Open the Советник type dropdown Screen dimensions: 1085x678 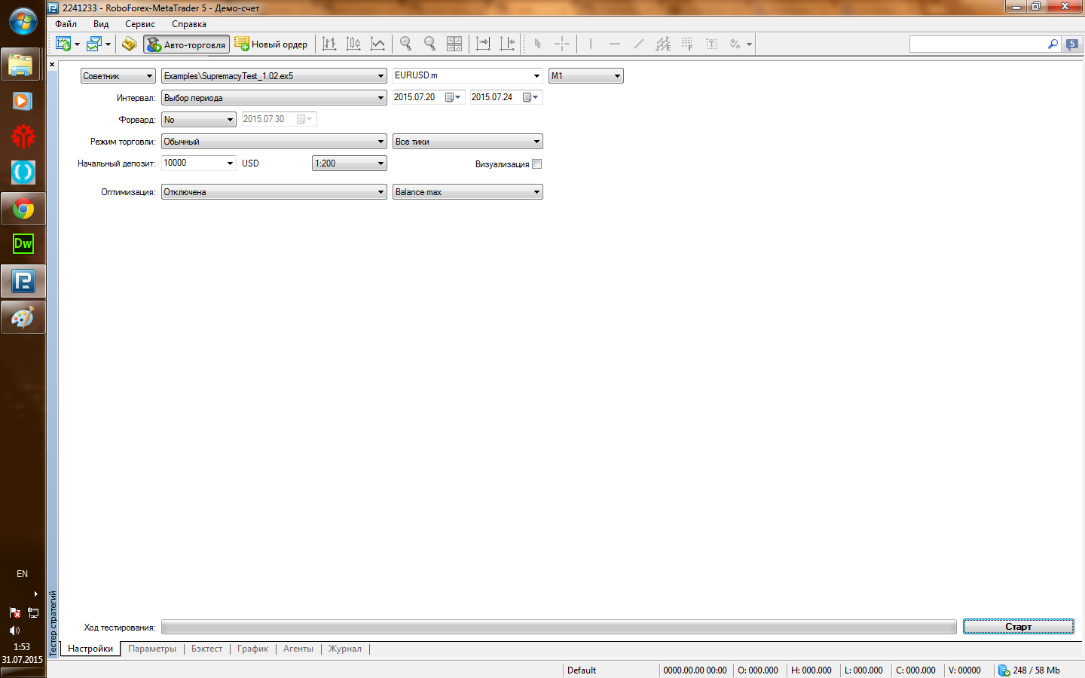(x=118, y=76)
